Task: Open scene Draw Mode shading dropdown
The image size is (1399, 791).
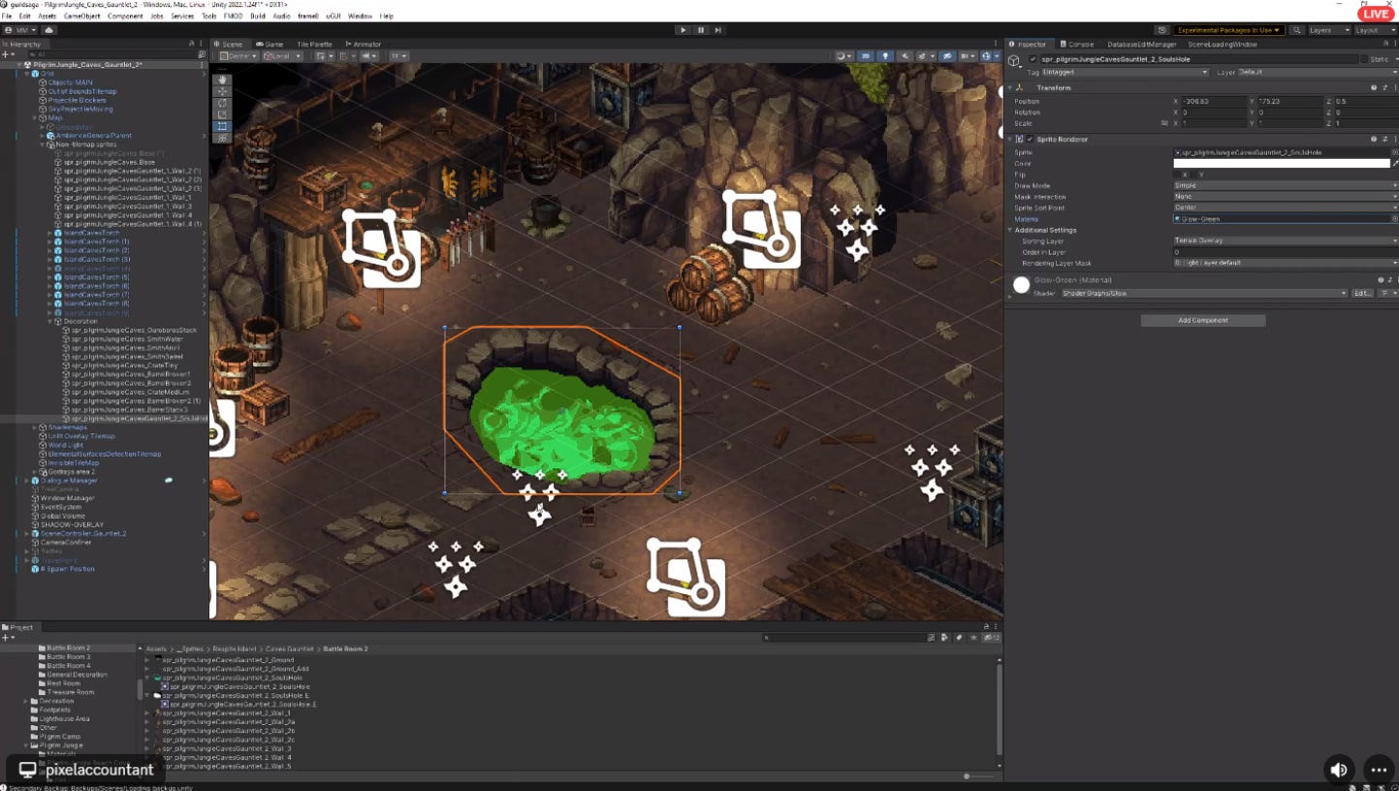Action: [x=844, y=56]
